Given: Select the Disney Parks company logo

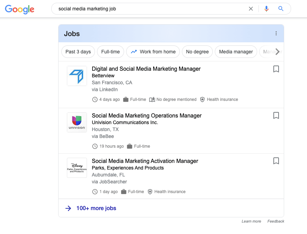Looking at the screenshot, I should click(x=77, y=168).
